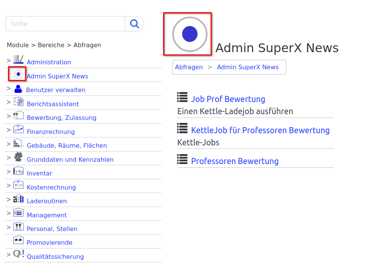Expand the Personal, Stellen node arrow
The image size is (387, 263).
point(9,227)
